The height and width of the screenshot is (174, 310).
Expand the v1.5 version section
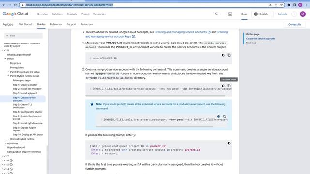2,164
